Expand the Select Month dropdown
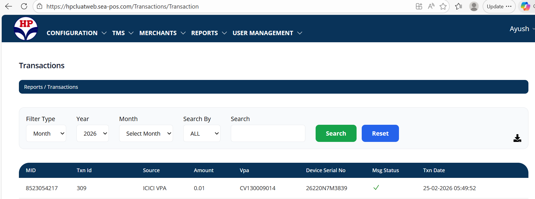The height and width of the screenshot is (199, 535). [146, 133]
